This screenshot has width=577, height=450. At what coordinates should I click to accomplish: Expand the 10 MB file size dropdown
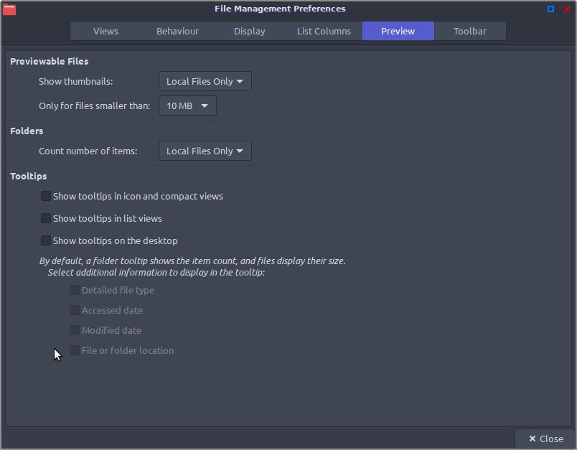pos(187,106)
